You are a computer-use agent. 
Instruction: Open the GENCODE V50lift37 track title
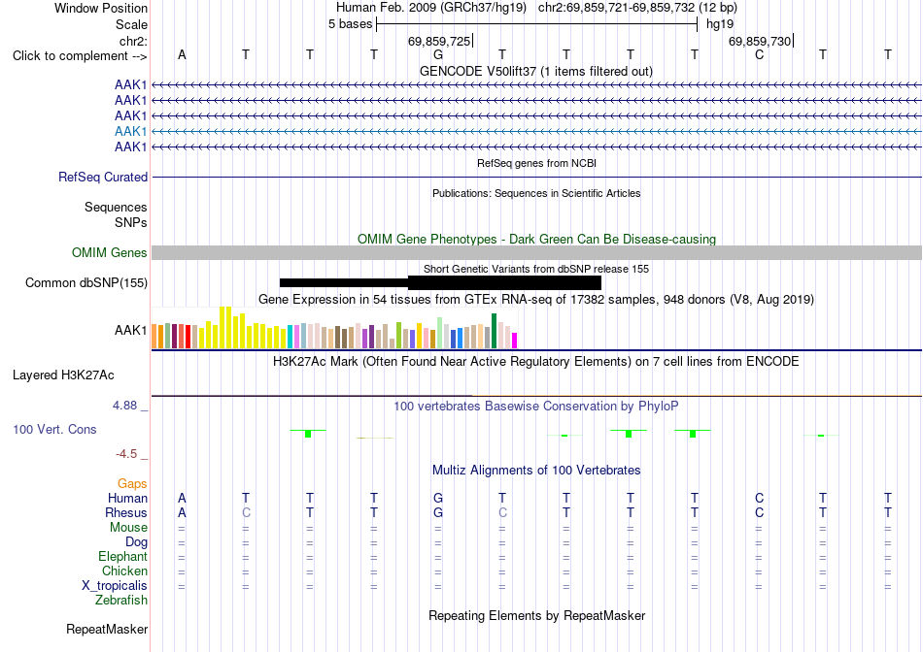point(536,71)
